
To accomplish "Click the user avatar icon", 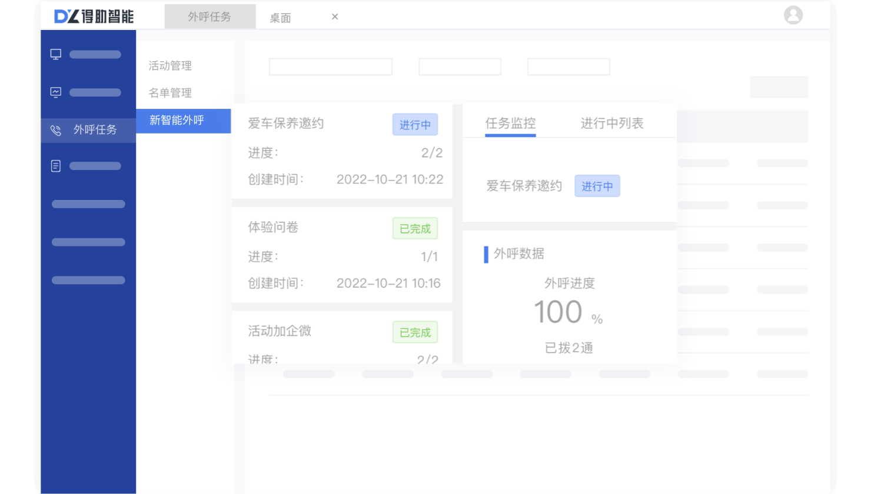I will tap(793, 15).
